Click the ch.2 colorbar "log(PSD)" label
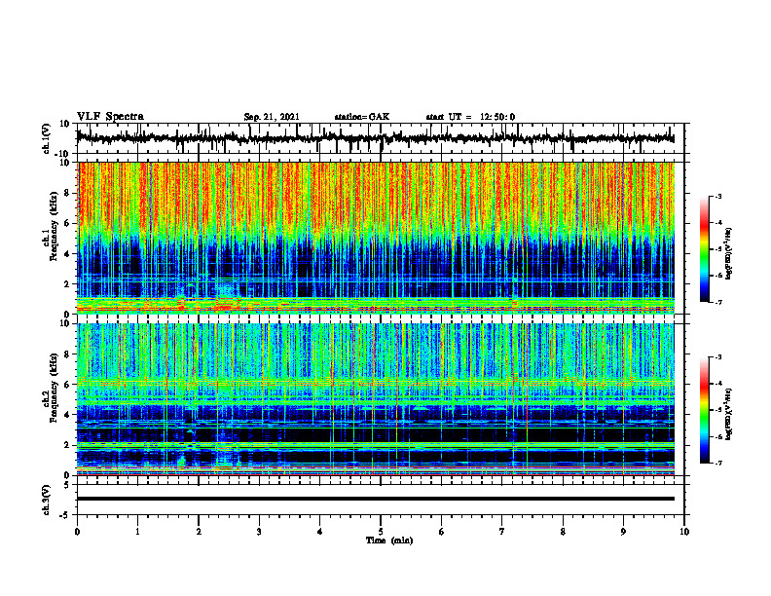This screenshot has width=771, height=596. (729, 414)
